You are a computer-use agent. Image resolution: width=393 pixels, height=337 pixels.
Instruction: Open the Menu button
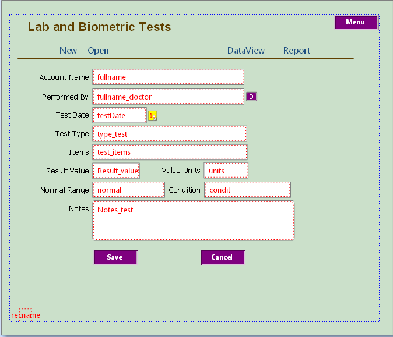[x=356, y=23]
